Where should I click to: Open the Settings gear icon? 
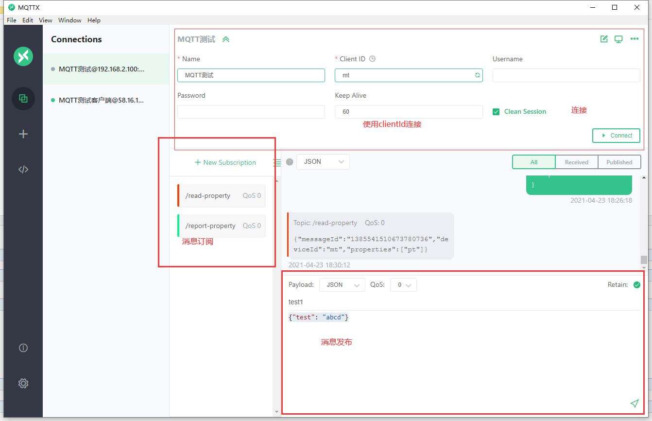point(23,384)
